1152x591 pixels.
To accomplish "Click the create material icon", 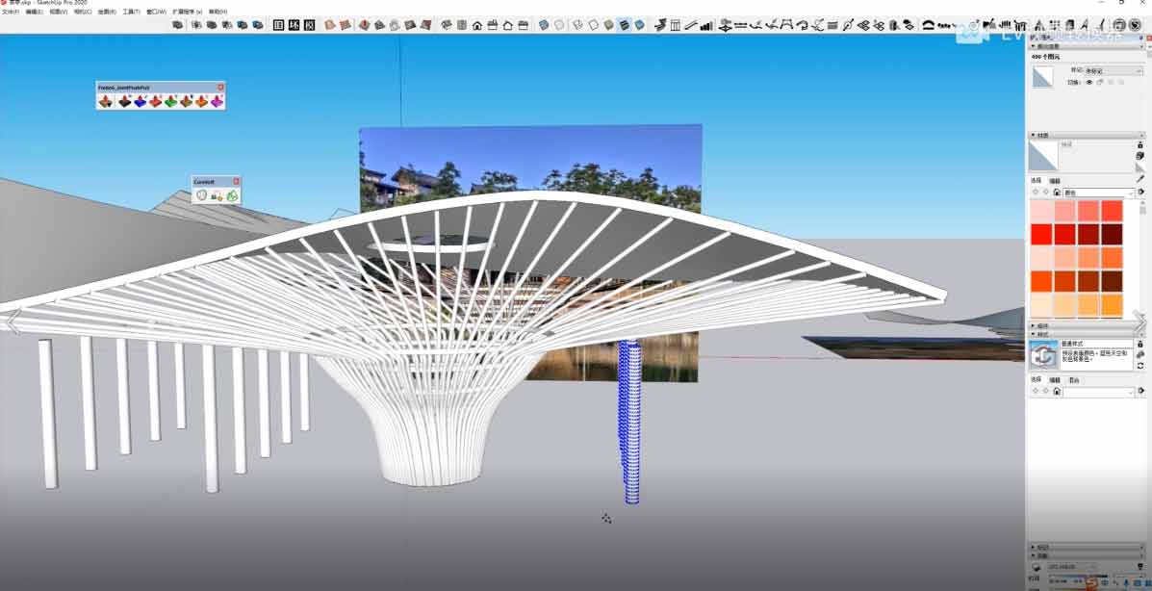I will coord(1140,155).
